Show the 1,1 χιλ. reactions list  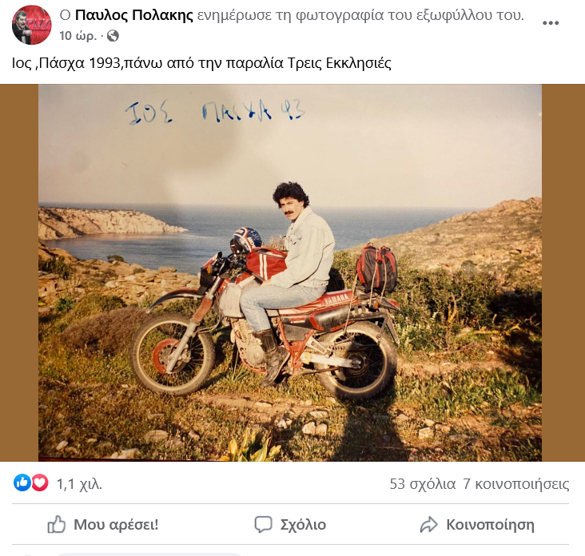click(79, 484)
